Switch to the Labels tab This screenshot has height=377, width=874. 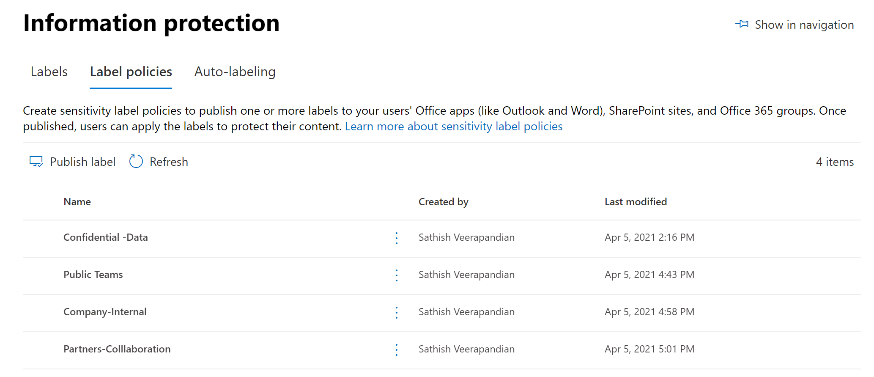point(49,72)
